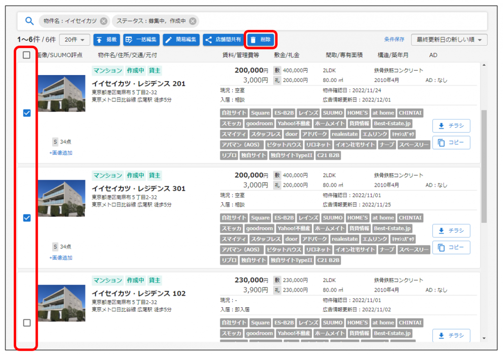The width and height of the screenshot is (503, 355).
Task: Open 一括編集 bulk edit
Action: pyautogui.click(x=141, y=40)
